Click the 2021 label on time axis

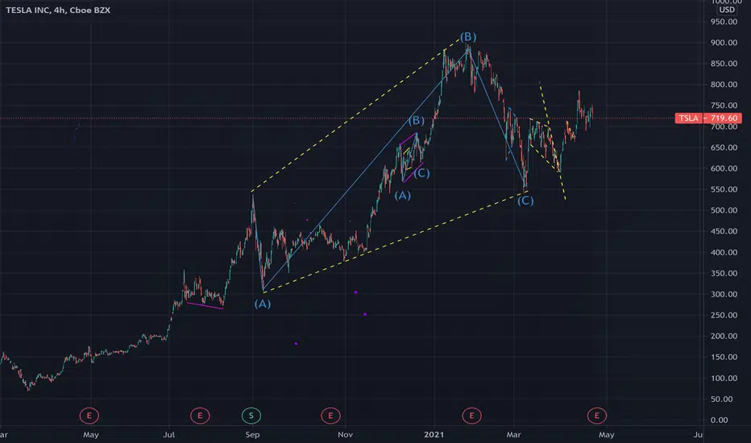click(x=434, y=435)
